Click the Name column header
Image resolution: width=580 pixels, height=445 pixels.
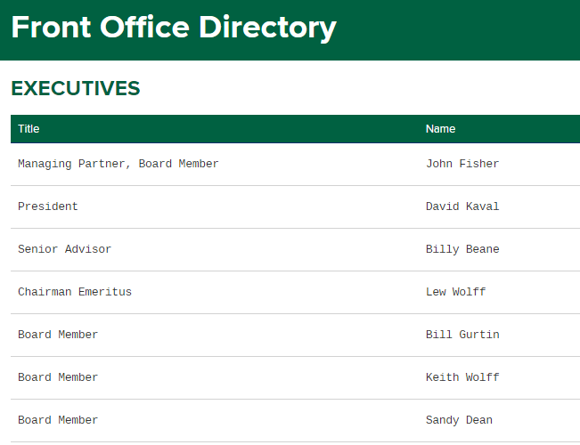[x=440, y=129]
